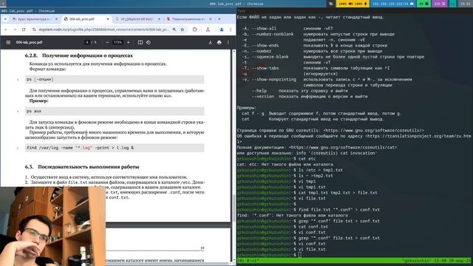The image size is (473, 266).
Task: Click the terminal prompt cursor
Action: point(300,255)
